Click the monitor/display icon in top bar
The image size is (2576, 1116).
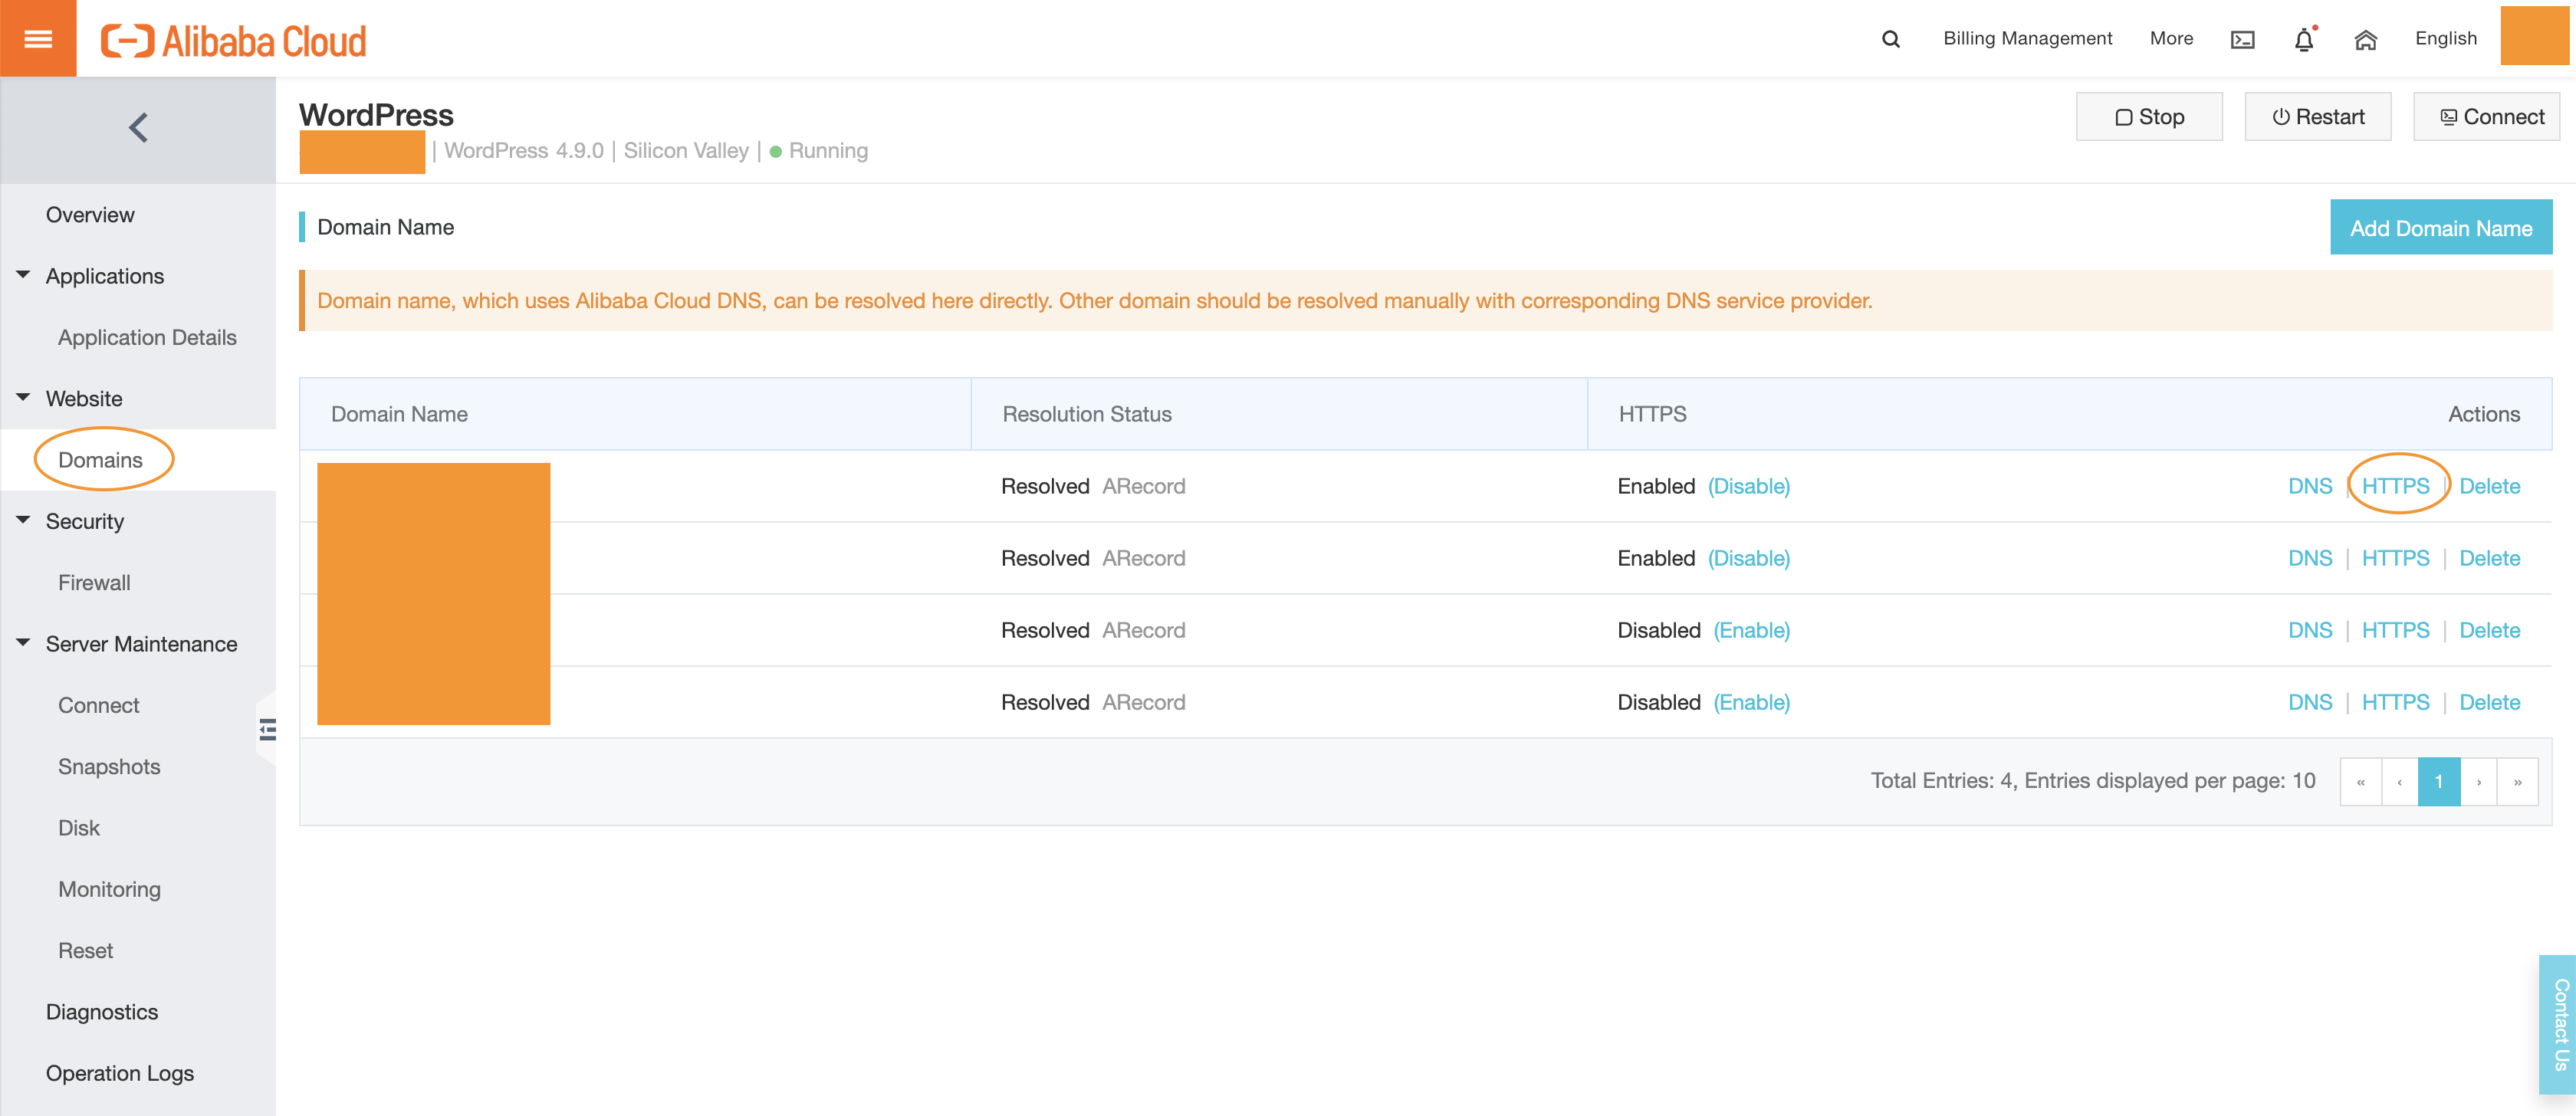pos(2242,36)
